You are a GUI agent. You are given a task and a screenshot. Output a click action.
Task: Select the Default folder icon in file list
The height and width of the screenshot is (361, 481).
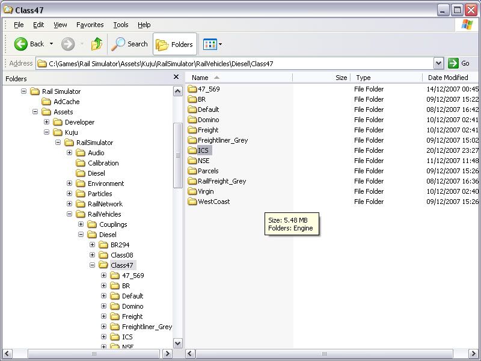(192, 110)
